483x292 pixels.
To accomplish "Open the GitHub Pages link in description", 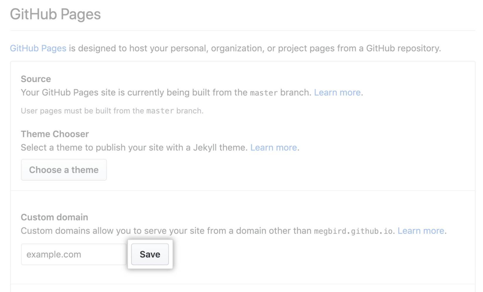I will 38,48.
